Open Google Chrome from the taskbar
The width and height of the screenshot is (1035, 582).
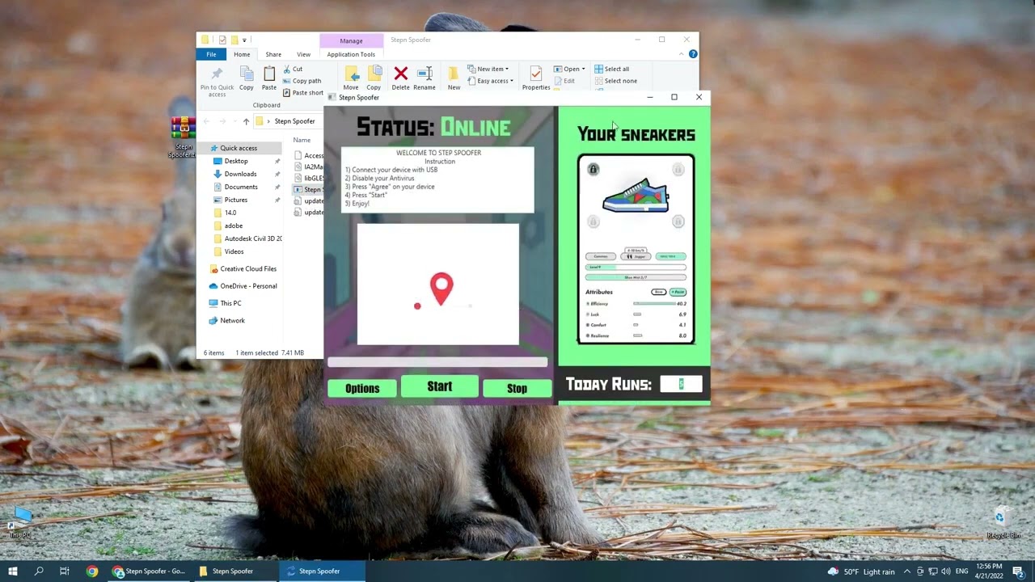pyautogui.click(x=92, y=571)
